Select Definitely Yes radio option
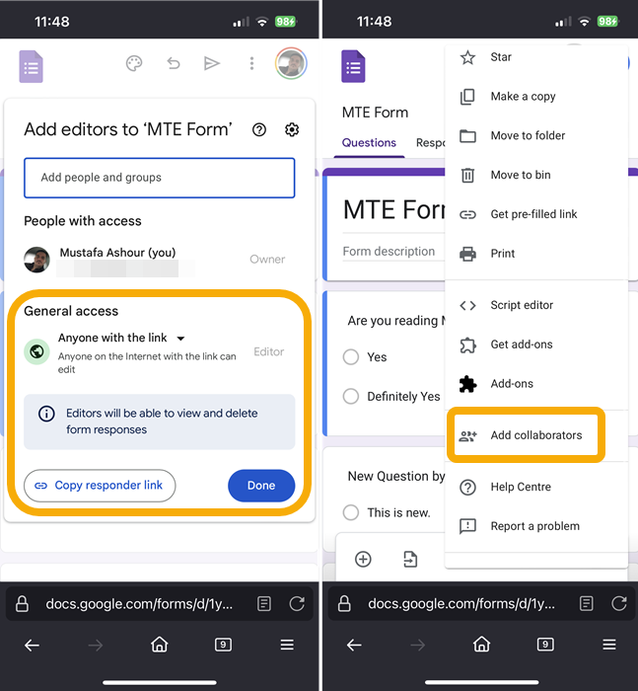638x691 pixels. click(351, 396)
